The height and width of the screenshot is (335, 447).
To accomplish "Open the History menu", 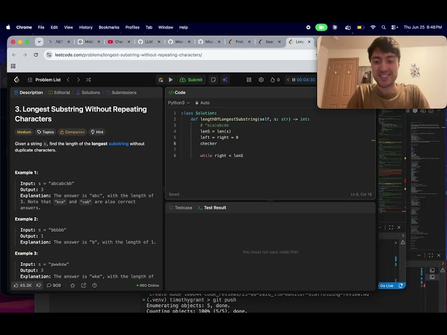I will [x=86, y=27].
